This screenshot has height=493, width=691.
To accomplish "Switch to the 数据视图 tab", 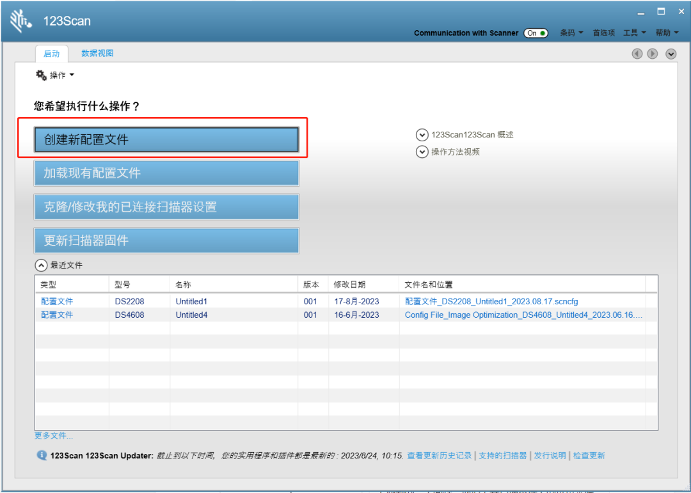I will click(97, 53).
